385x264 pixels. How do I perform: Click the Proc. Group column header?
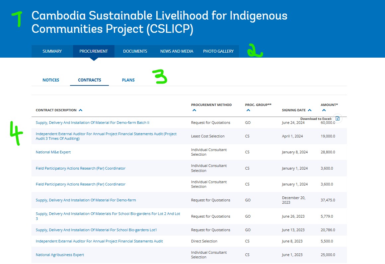(x=258, y=105)
